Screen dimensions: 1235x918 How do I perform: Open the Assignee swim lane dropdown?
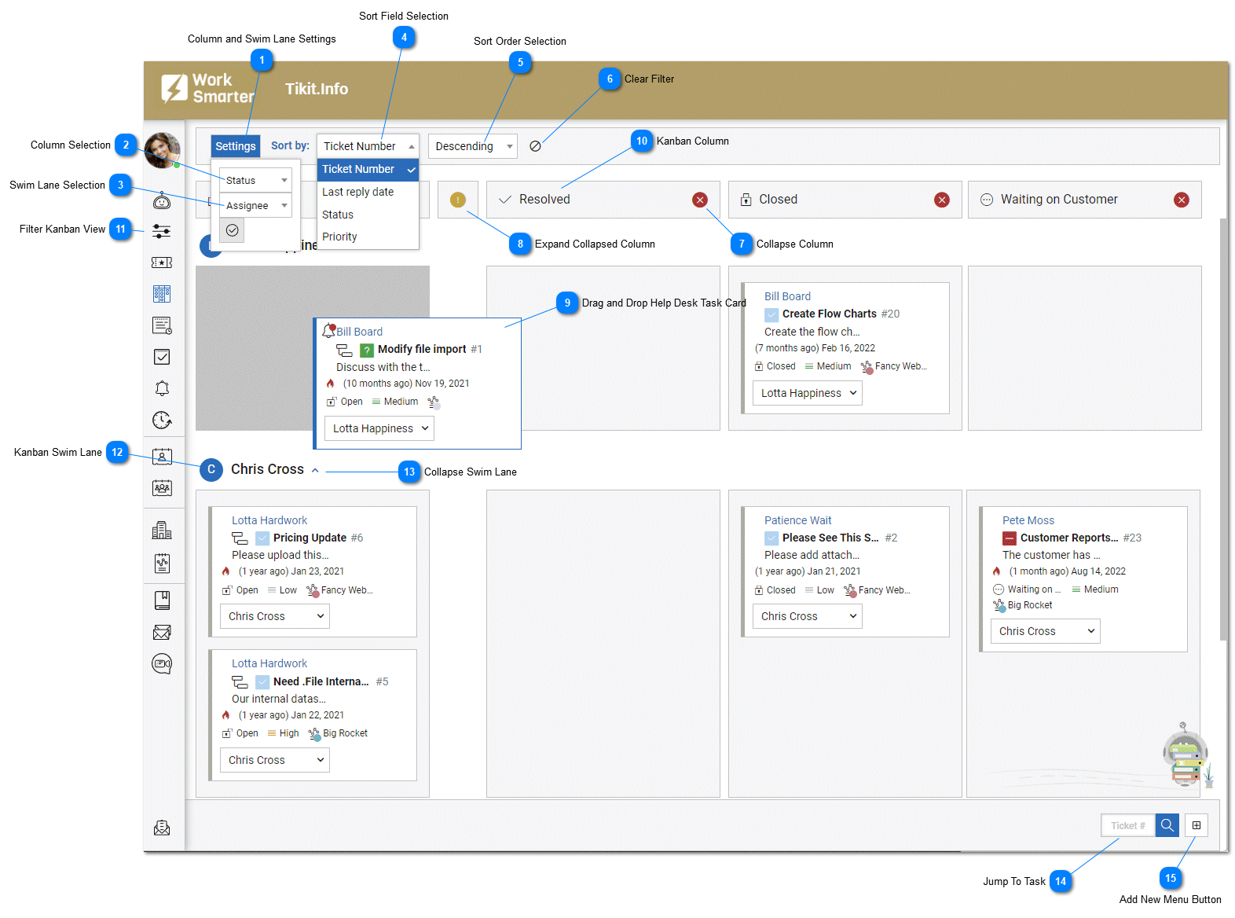point(255,205)
